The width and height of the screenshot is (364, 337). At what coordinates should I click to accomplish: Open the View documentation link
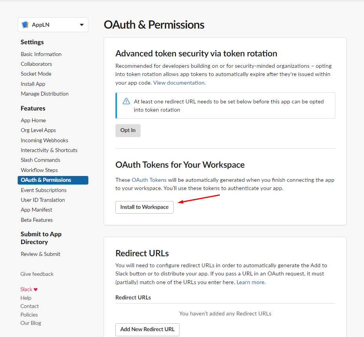(x=179, y=83)
